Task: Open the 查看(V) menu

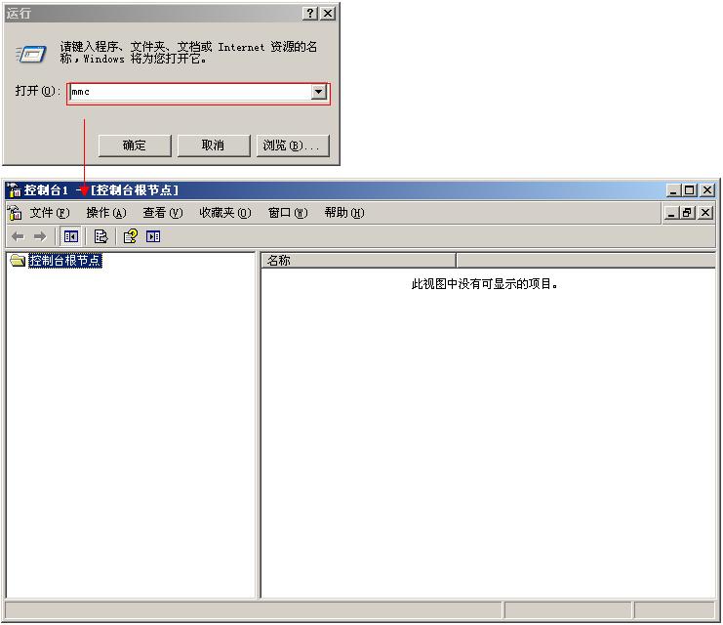Action: pyautogui.click(x=162, y=213)
